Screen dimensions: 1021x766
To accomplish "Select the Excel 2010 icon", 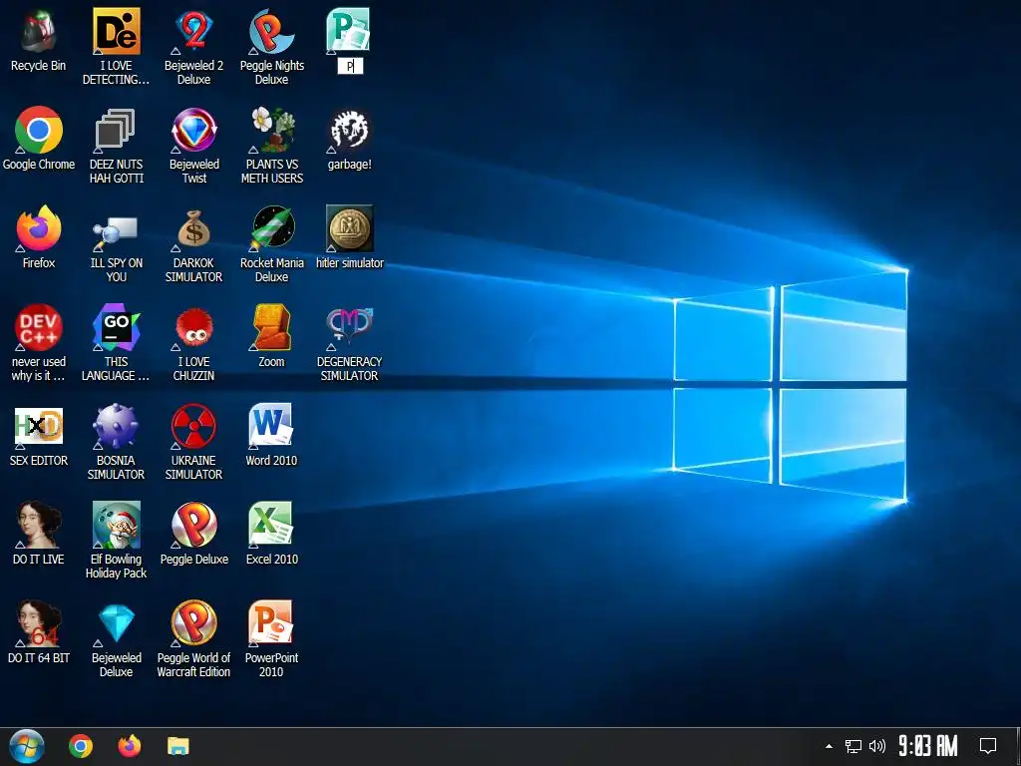I will pos(271,525).
